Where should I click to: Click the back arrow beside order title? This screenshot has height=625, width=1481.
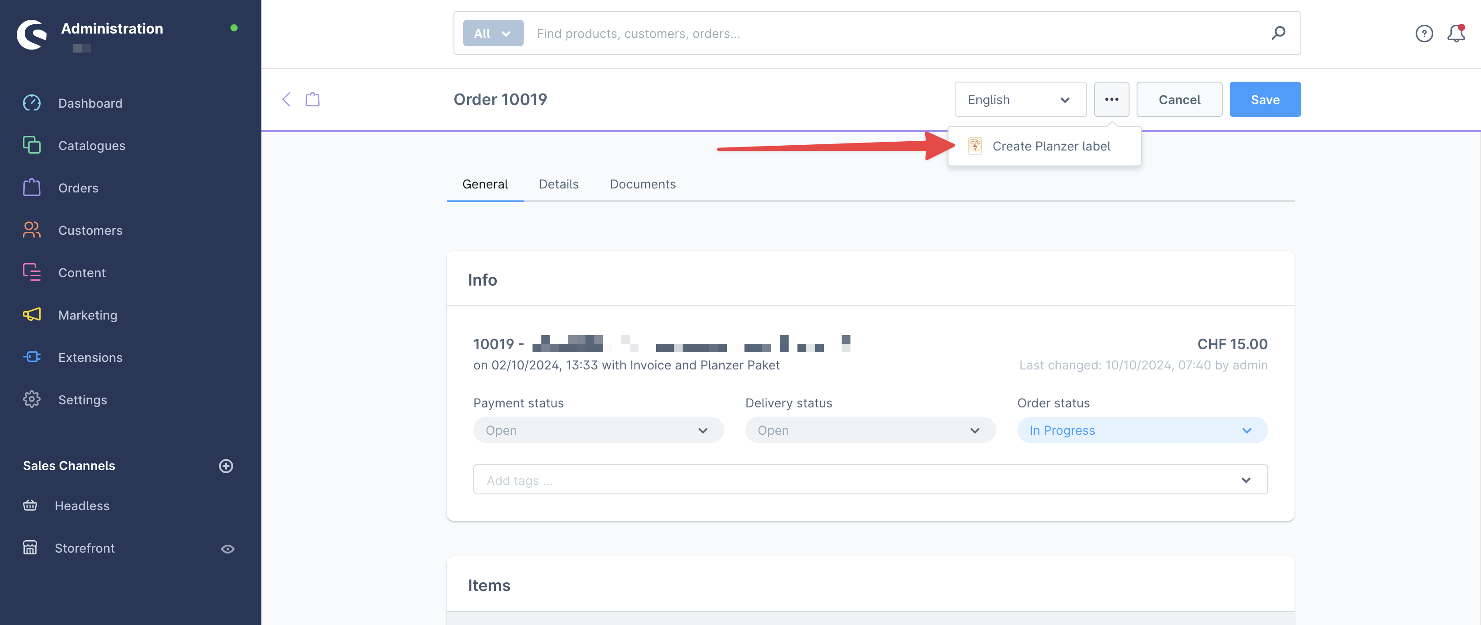pyautogui.click(x=286, y=99)
